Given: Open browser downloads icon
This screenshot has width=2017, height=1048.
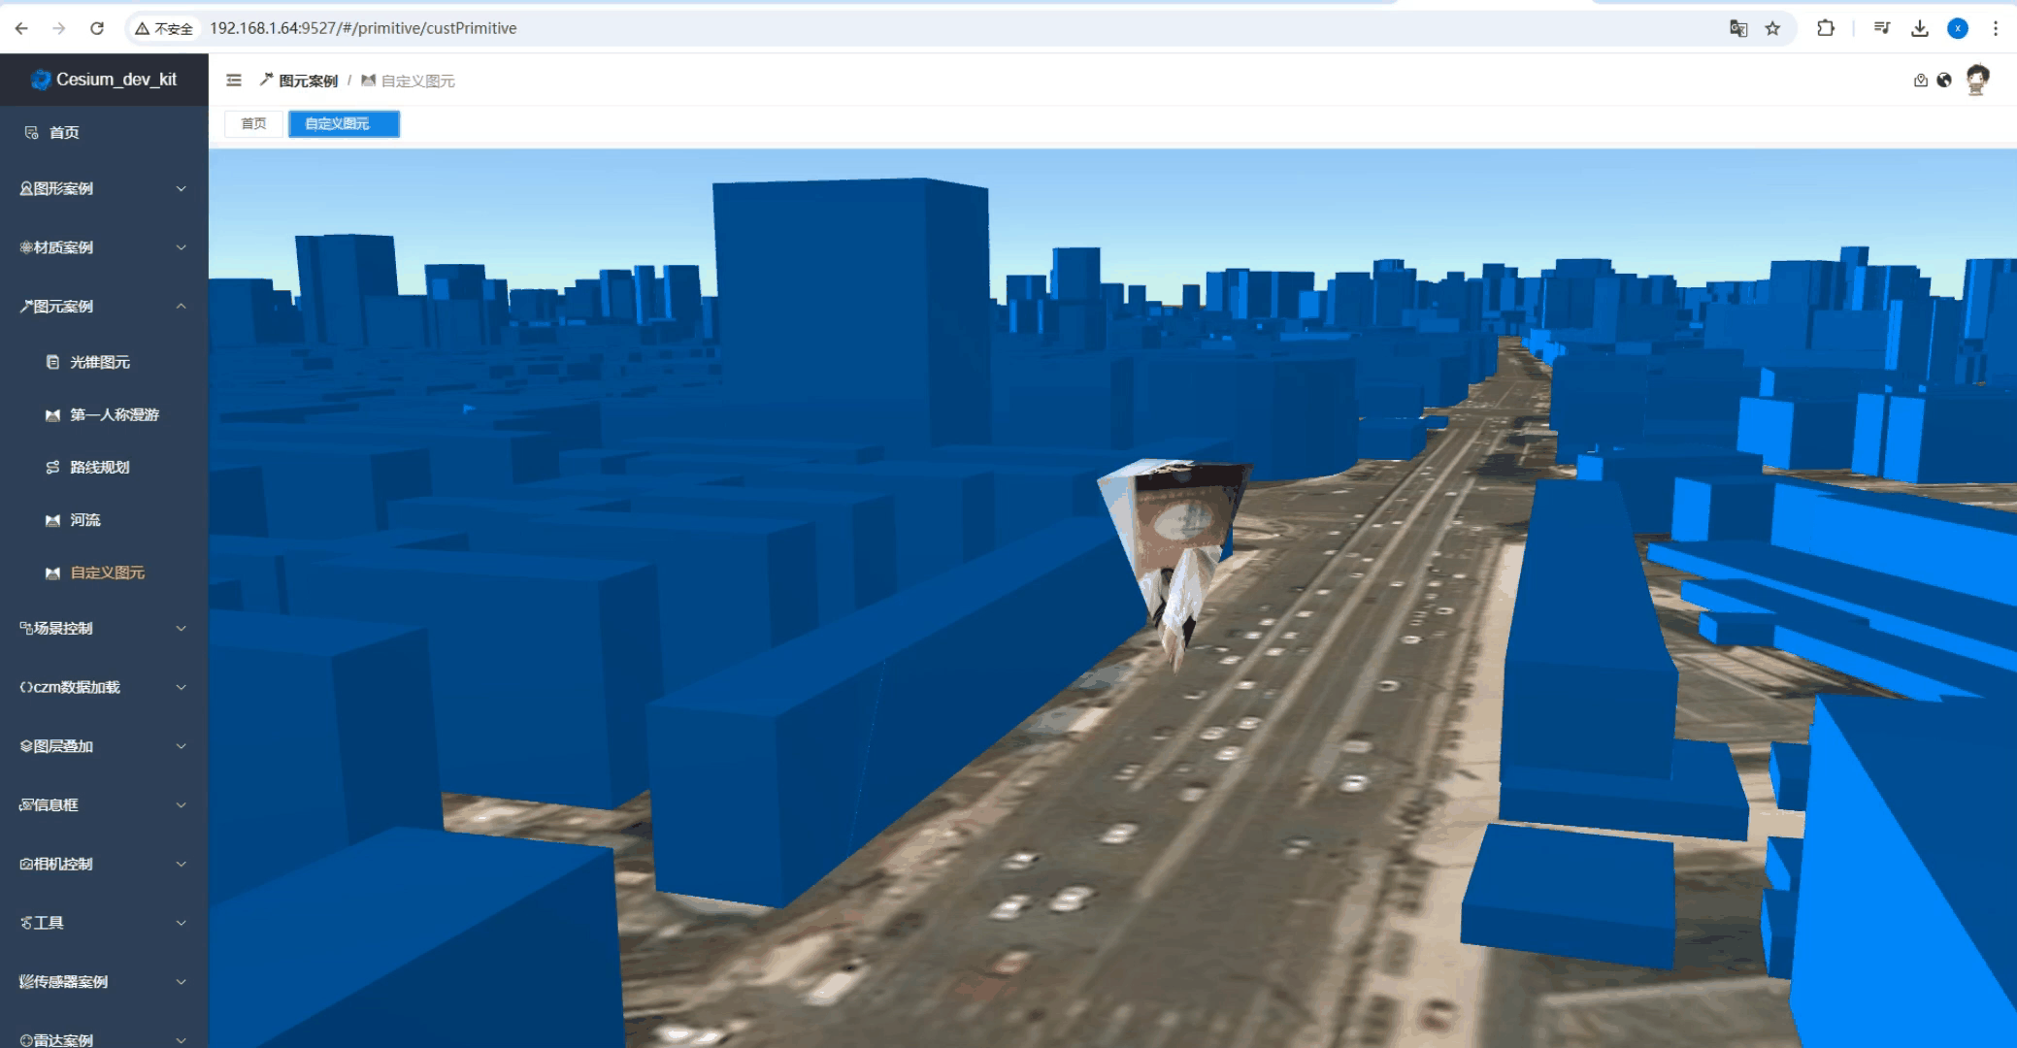Looking at the screenshot, I should click(1919, 28).
